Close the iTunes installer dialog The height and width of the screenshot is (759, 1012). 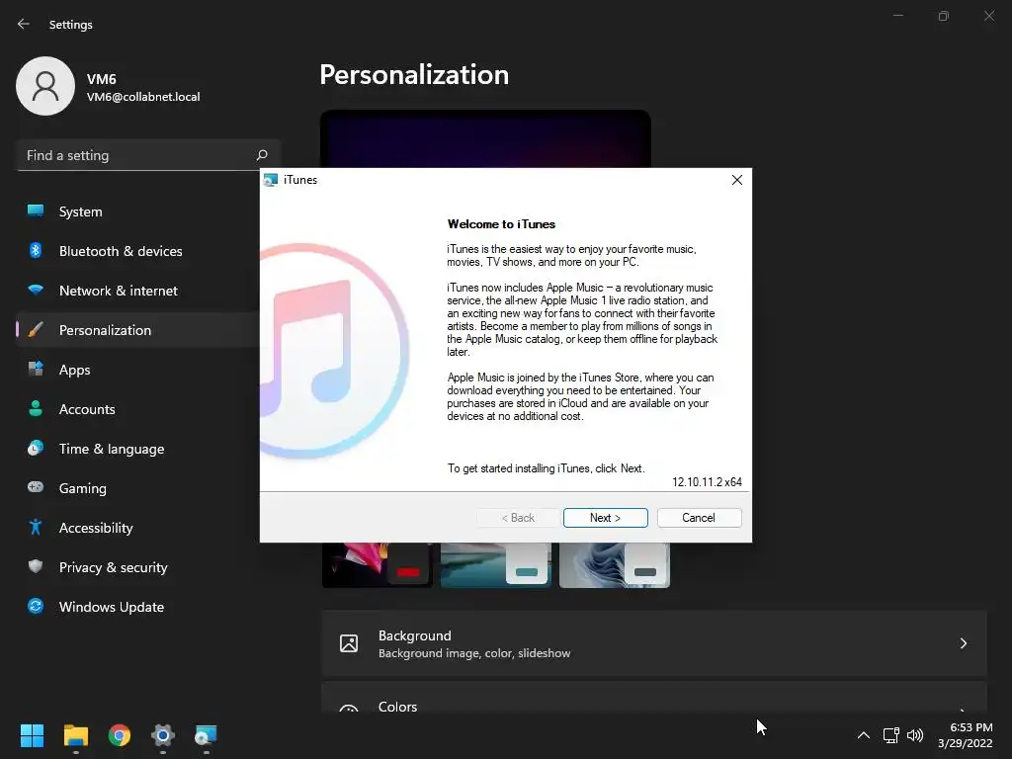coord(737,180)
